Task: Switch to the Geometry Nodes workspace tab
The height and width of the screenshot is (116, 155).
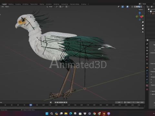Action: [75, 4]
